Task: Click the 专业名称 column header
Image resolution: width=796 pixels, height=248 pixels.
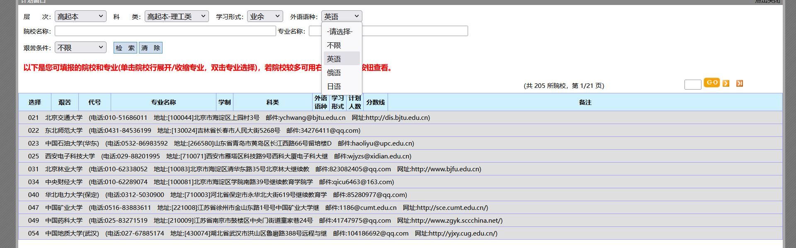Action: pos(164,102)
